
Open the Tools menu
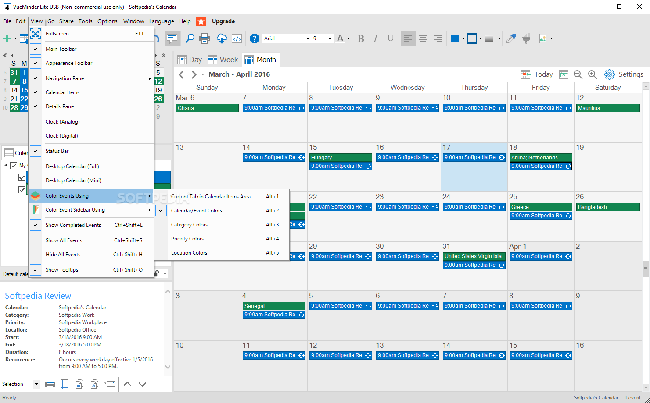point(85,21)
